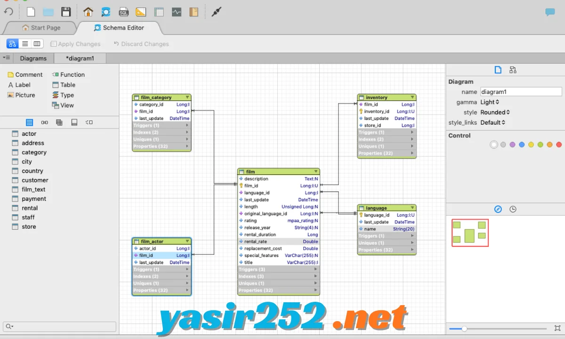Viewport: 565px width, 339px height.
Task: Click the history clock icon
Action: point(513,209)
